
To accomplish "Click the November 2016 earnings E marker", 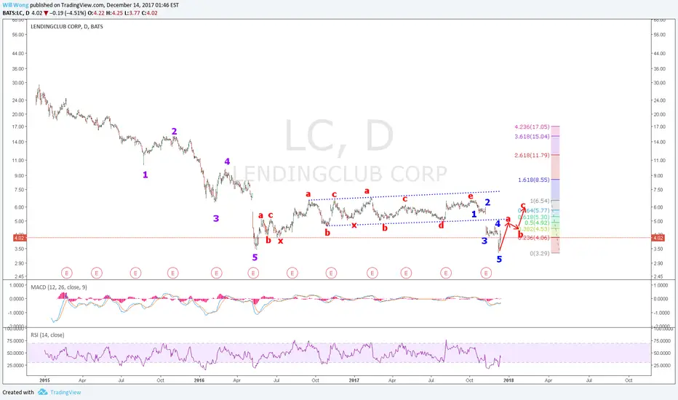I will point(331,273).
